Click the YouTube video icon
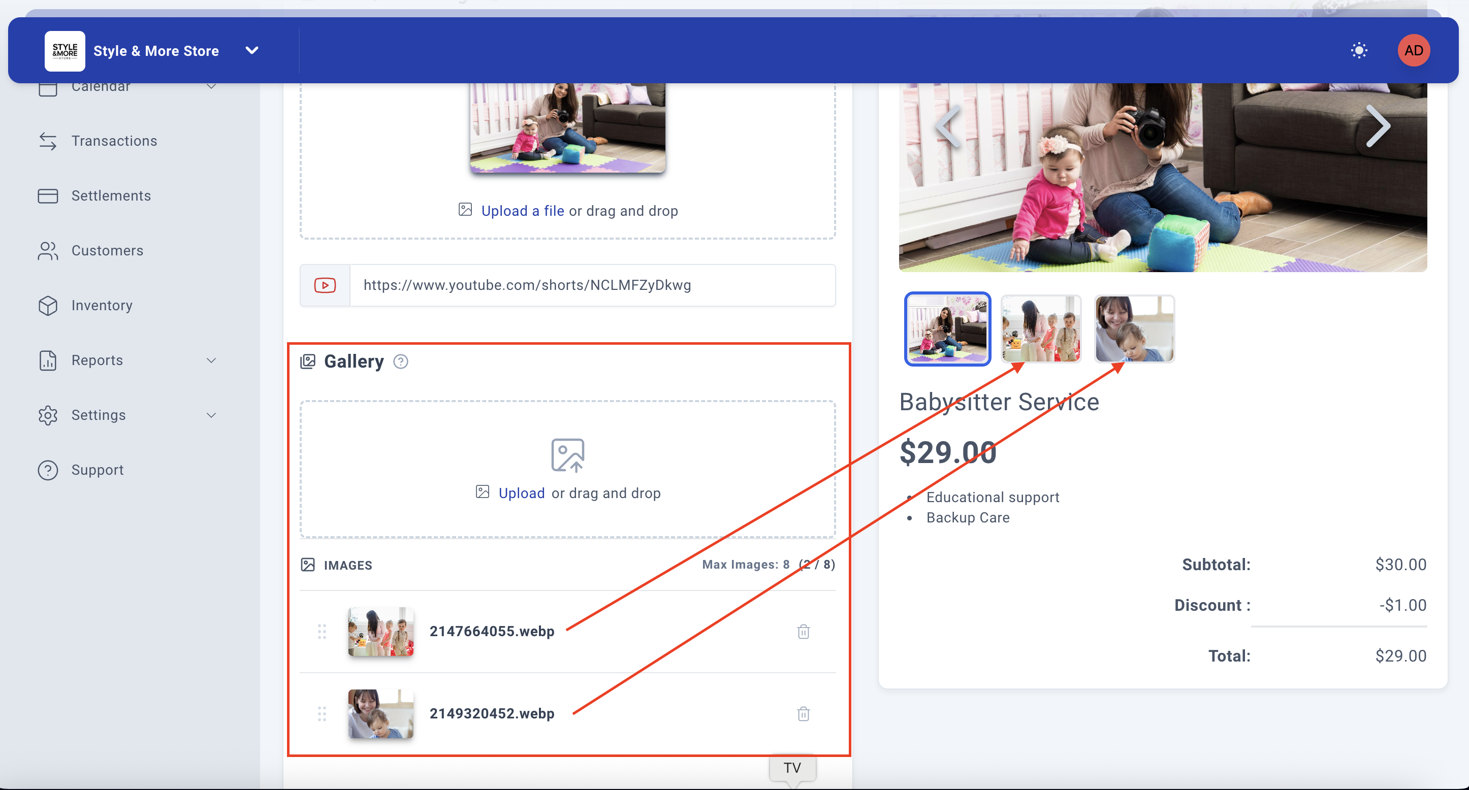1469x790 pixels. pyautogui.click(x=325, y=285)
